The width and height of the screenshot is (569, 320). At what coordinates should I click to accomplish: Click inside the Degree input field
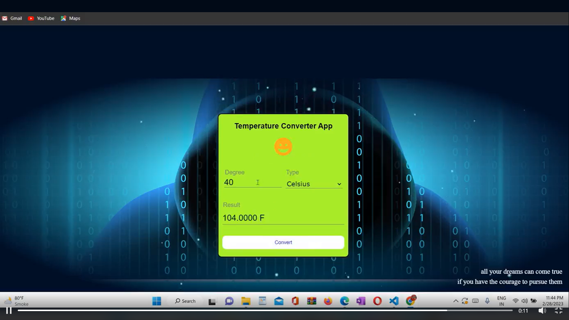(x=252, y=182)
